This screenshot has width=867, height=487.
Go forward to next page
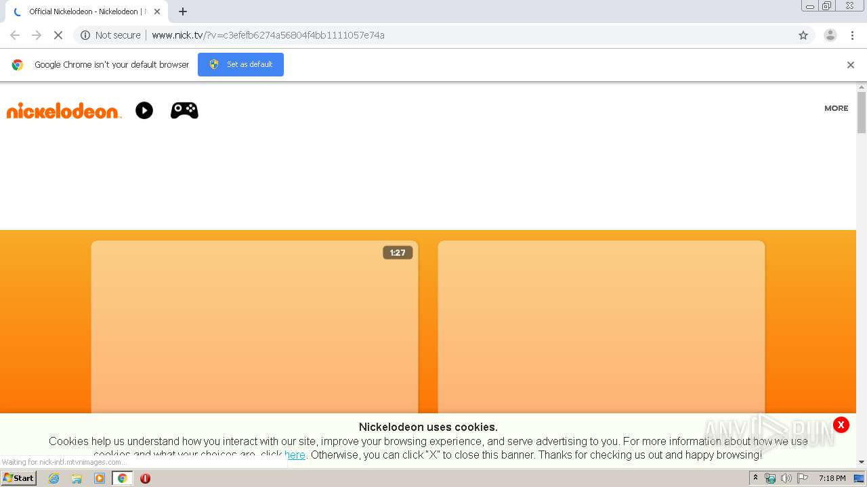click(37, 35)
